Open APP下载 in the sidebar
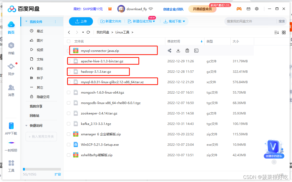The width and height of the screenshot is (292, 182). [x=11, y=129]
